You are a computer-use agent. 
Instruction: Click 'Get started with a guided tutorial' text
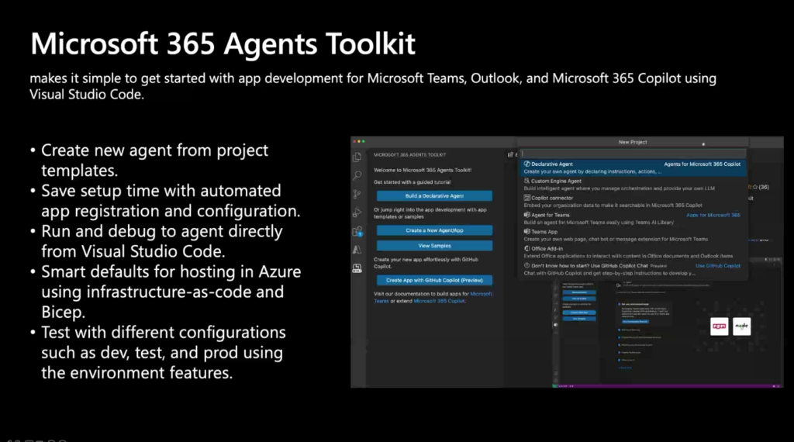click(x=412, y=182)
